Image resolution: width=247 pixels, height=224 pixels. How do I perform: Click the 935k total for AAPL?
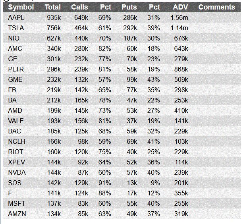coord(54,17)
